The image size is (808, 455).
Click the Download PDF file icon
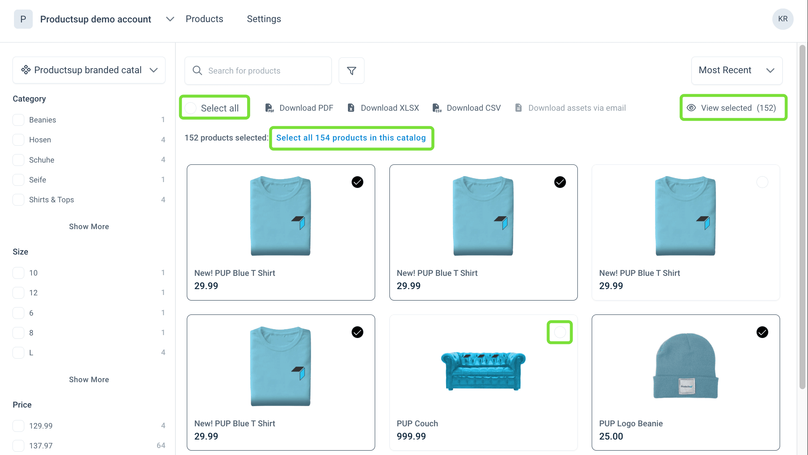(x=270, y=108)
